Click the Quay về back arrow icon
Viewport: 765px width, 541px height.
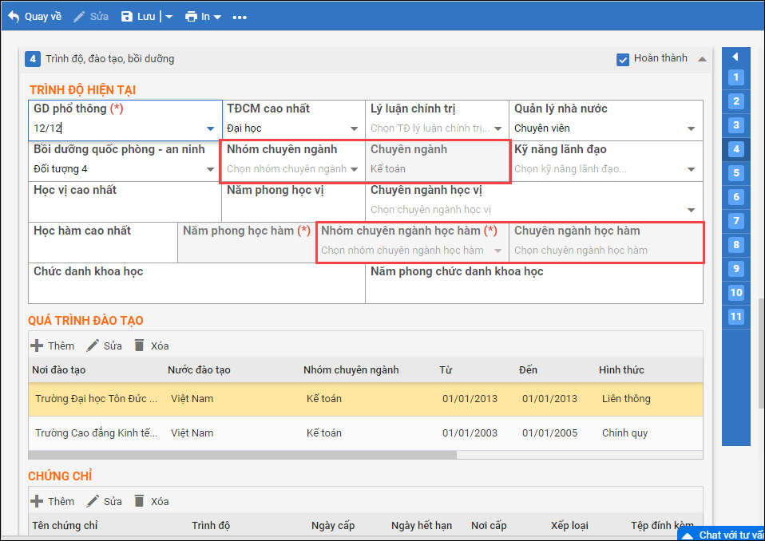(x=14, y=17)
